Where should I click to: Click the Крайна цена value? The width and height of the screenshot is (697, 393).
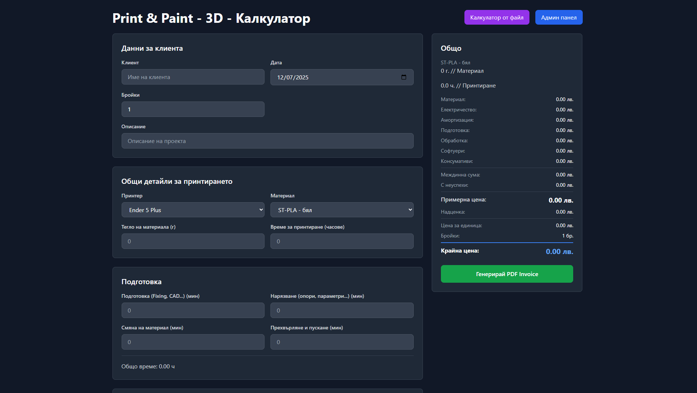(559, 251)
